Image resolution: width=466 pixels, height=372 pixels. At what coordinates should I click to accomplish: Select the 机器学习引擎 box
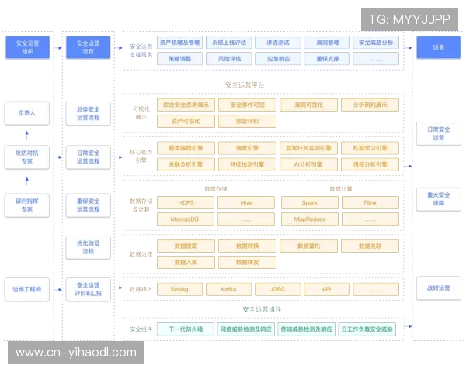370,147
